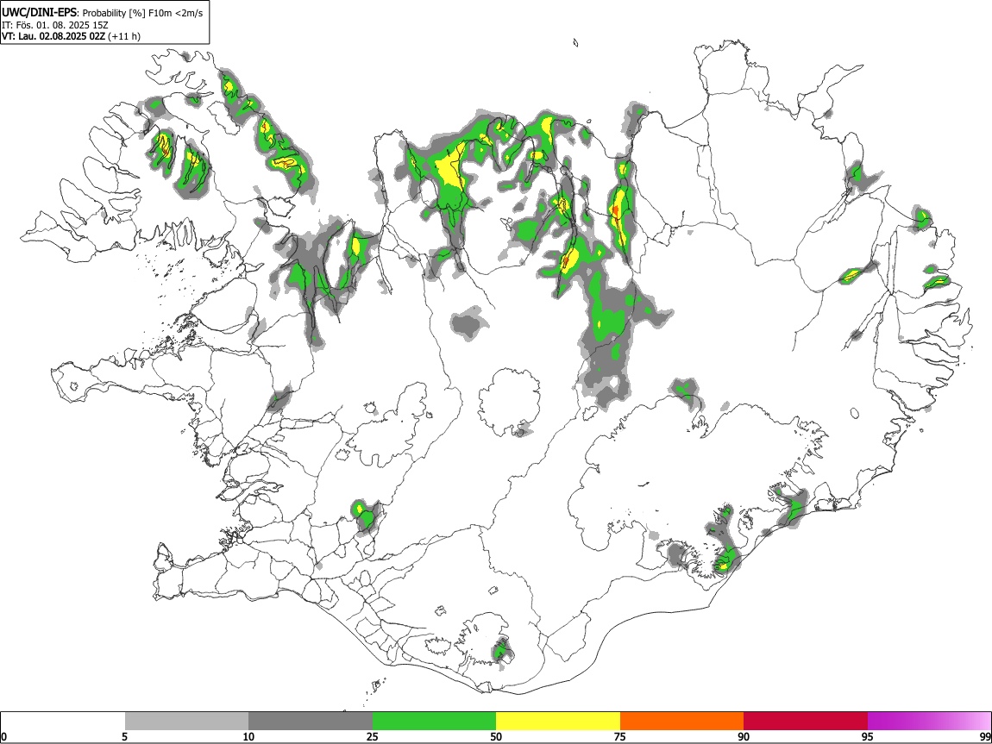The width and height of the screenshot is (992, 744).
Task: Click the 'UWC/DINI-EPS' title text
Action: coord(39,13)
